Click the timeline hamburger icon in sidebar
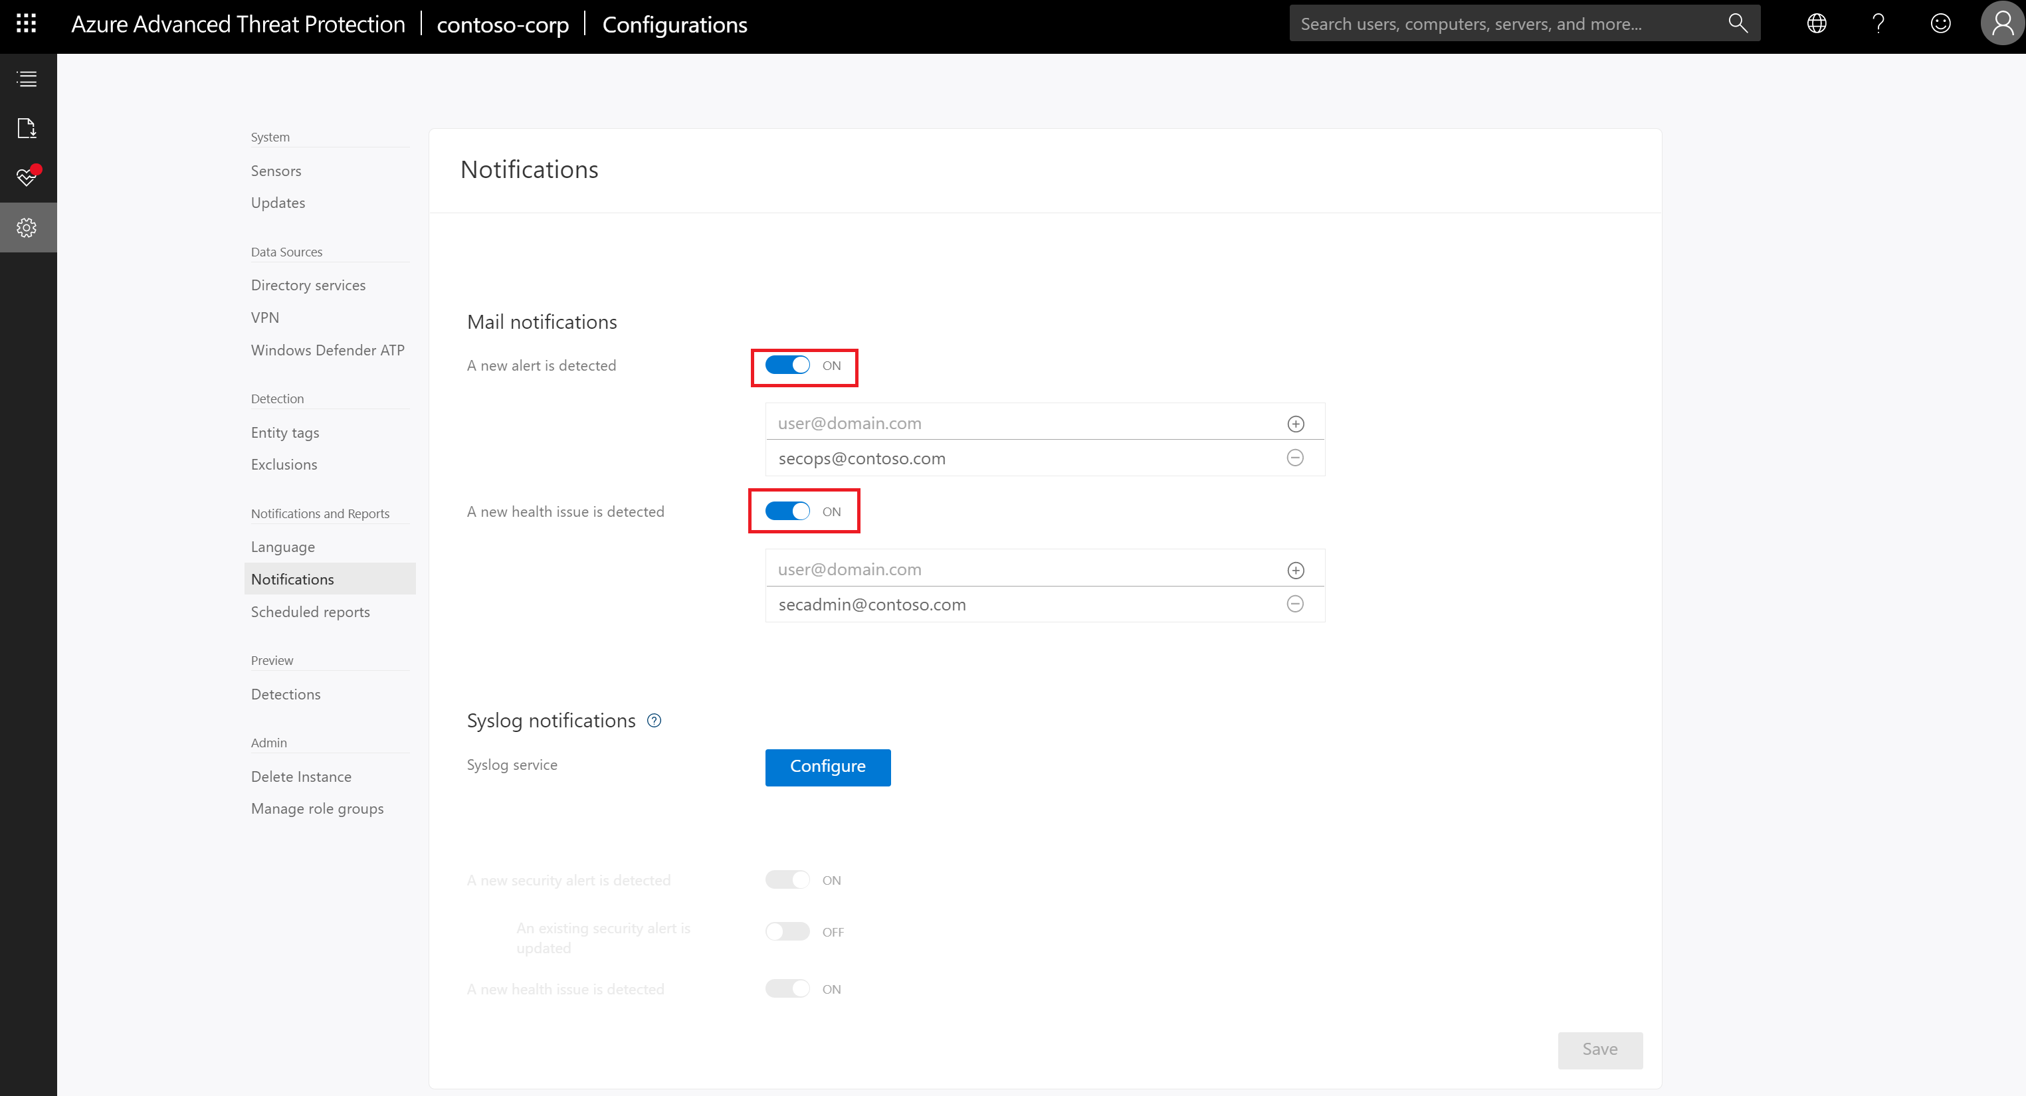Image resolution: width=2026 pixels, height=1096 pixels. [27, 78]
